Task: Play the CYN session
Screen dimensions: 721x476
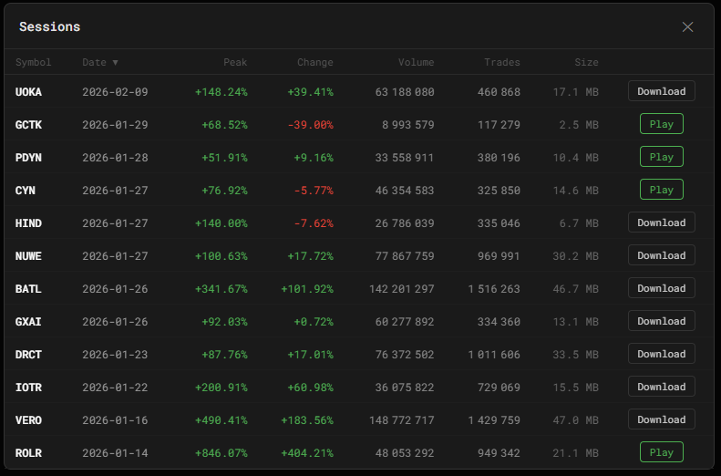Action: click(x=661, y=190)
